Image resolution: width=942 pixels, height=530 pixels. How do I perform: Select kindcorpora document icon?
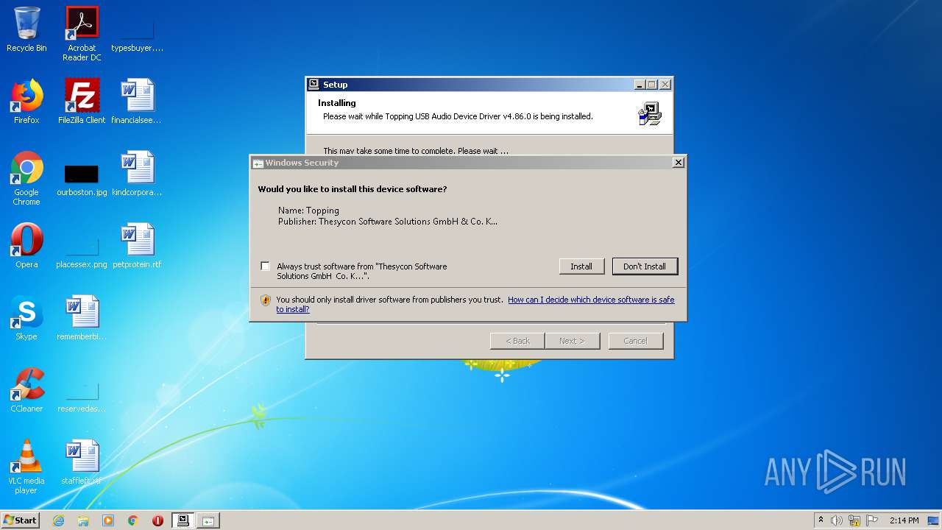tap(137, 174)
